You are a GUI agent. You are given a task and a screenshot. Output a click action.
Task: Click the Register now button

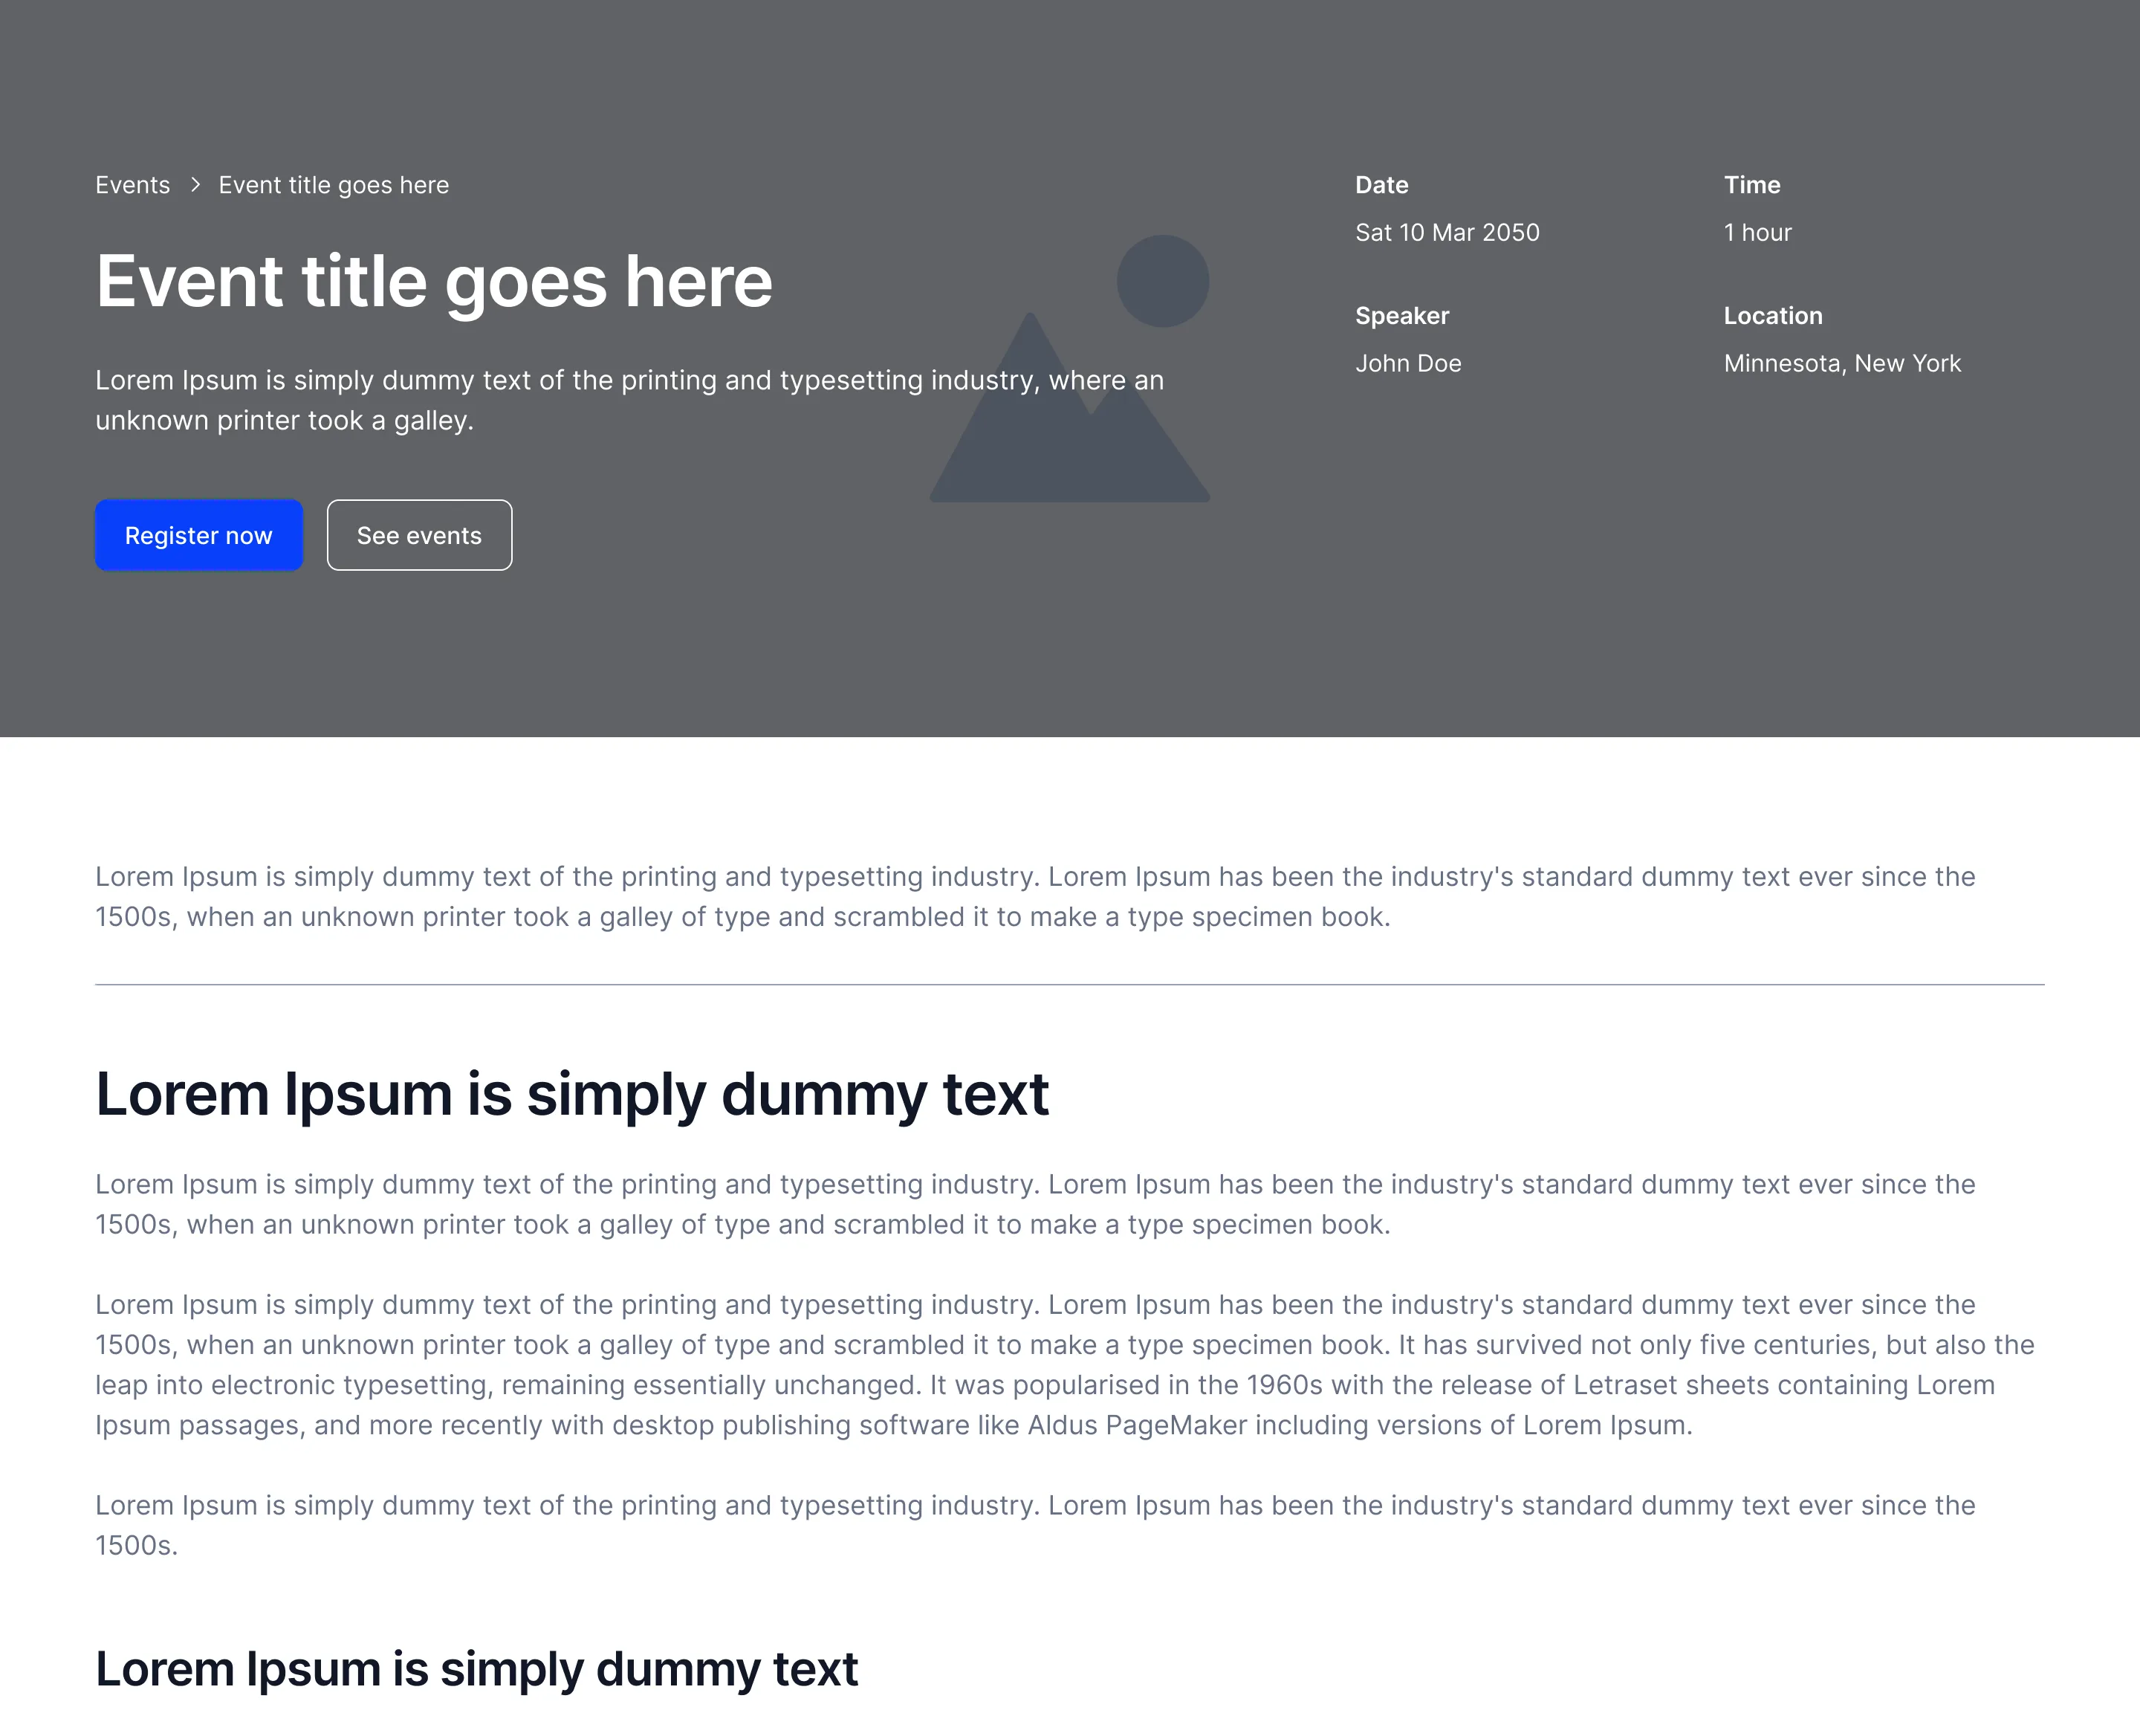click(x=199, y=535)
